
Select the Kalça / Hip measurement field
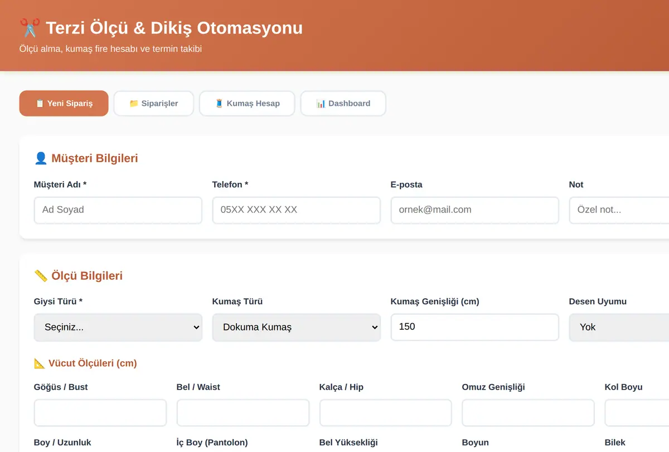pos(386,413)
